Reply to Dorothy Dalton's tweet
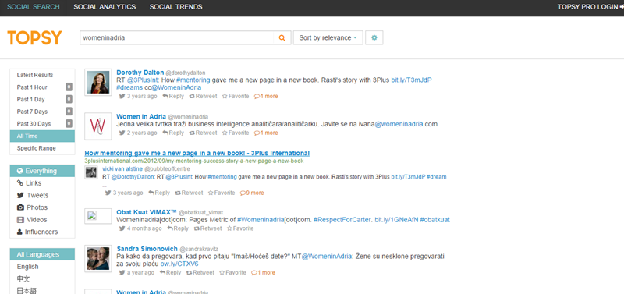624x294 pixels. (173, 96)
